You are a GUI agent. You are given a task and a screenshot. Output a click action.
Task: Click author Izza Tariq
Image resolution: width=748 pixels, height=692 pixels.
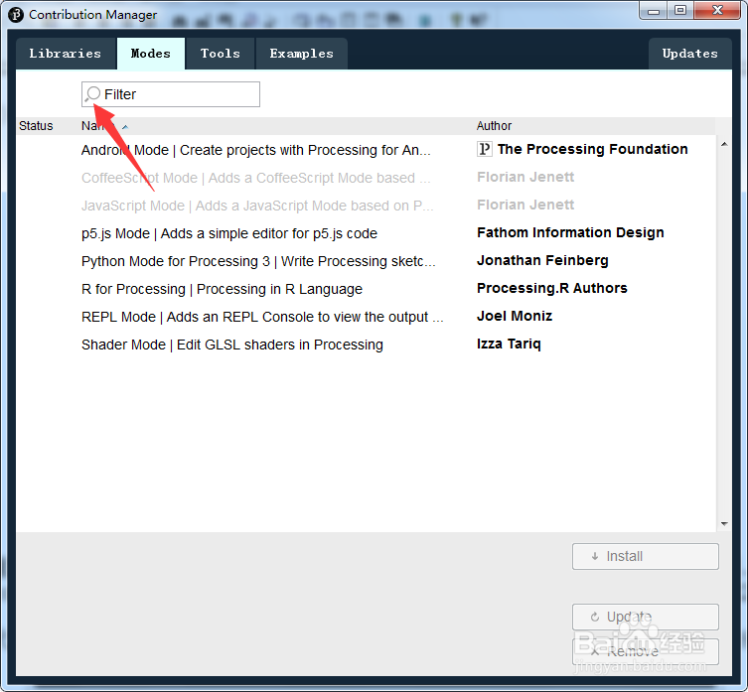point(509,344)
